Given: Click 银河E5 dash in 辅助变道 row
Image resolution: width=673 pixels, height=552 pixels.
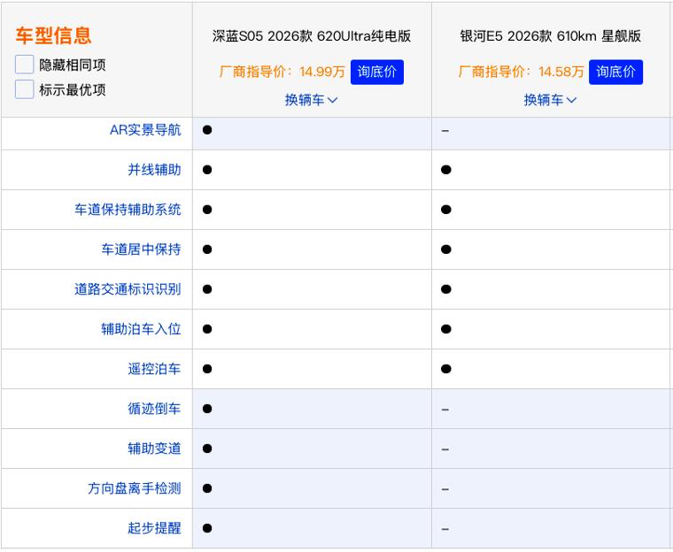Looking at the screenshot, I should tap(445, 449).
